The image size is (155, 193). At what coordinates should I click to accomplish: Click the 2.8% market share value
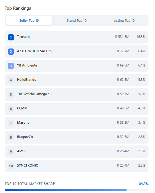pos(142,137)
